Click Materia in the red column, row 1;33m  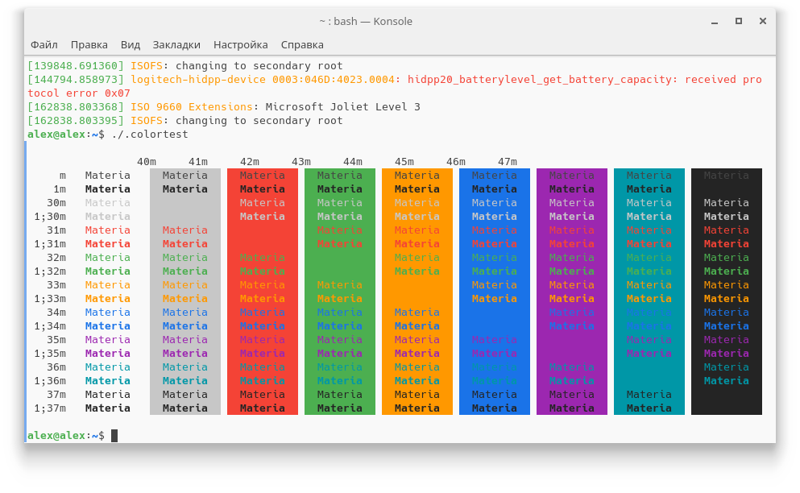pos(263,299)
